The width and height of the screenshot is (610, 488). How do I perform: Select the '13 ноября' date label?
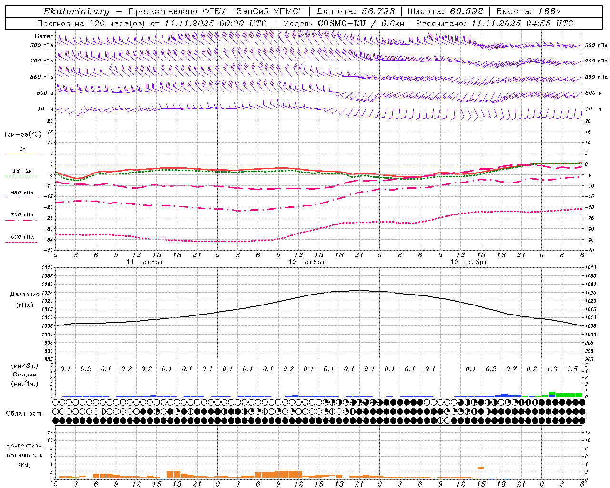[469, 262]
